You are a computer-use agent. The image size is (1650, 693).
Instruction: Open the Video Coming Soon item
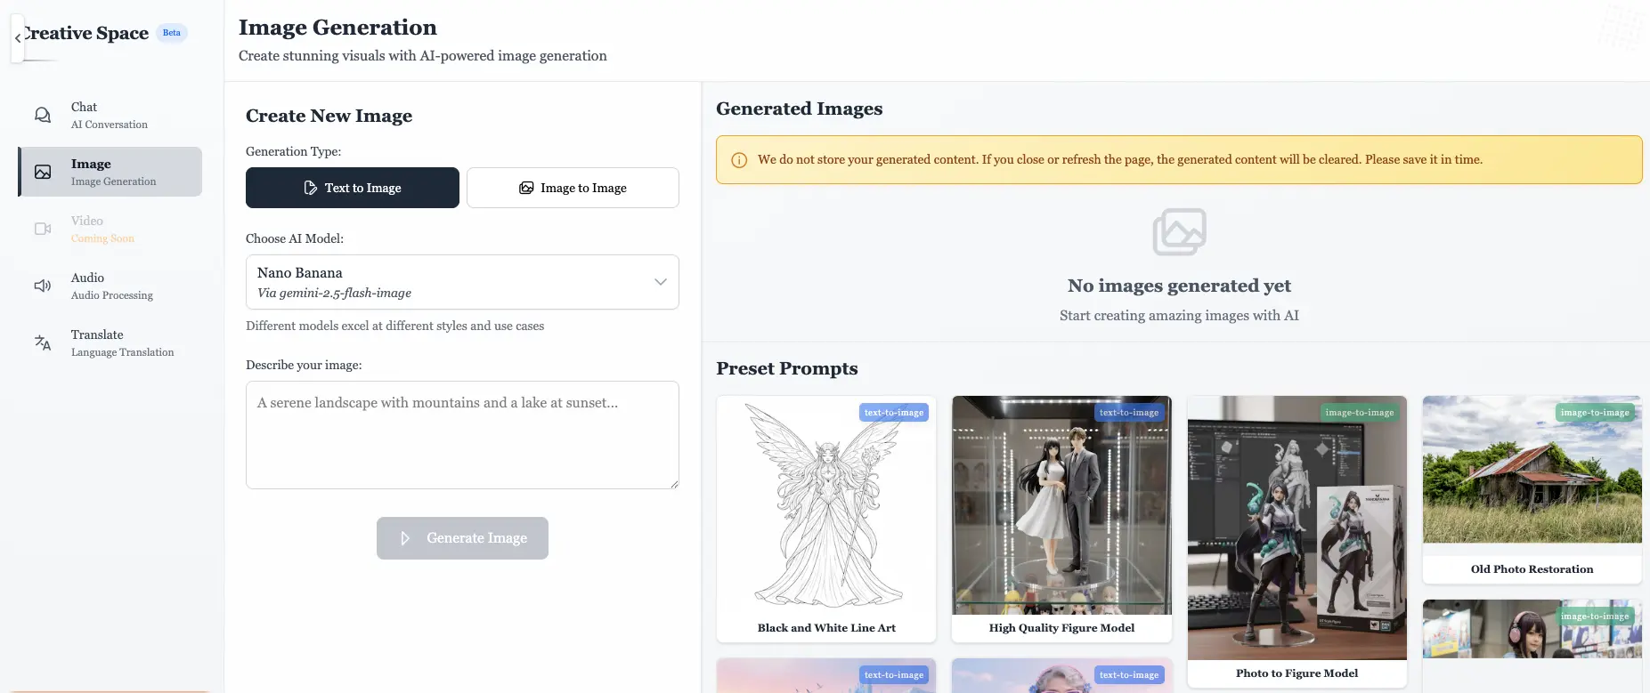click(x=110, y=229)
